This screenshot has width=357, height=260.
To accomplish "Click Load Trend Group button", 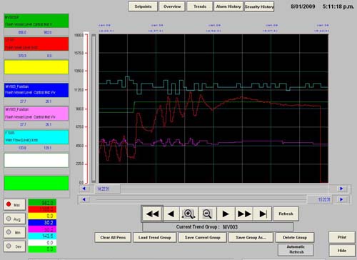I will point(155,237).
